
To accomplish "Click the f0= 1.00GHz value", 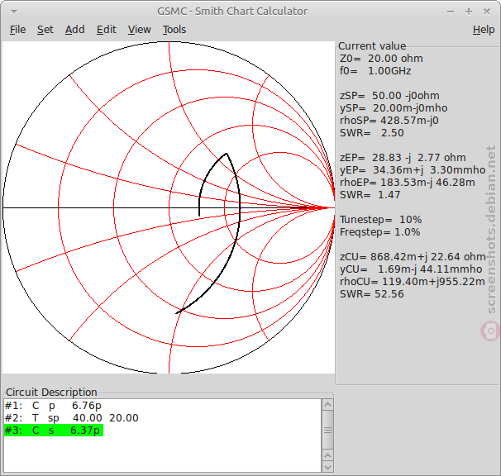I will pyautogui.click(x=375, y=71).
